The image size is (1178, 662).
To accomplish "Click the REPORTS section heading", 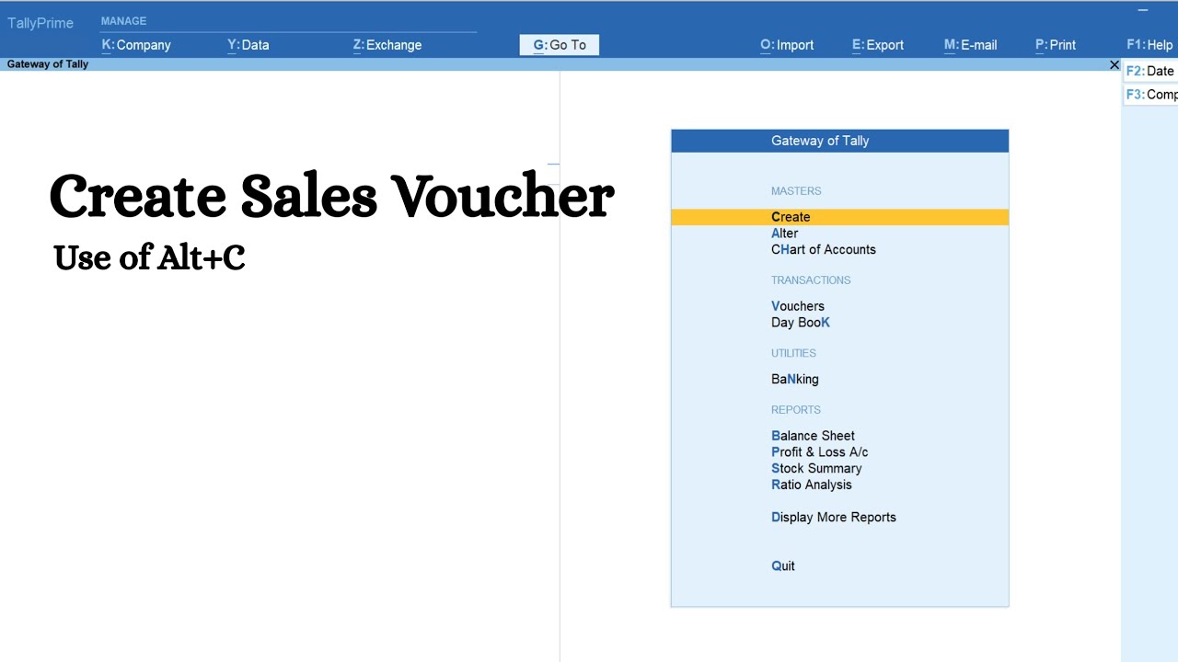I will [796, 410].
